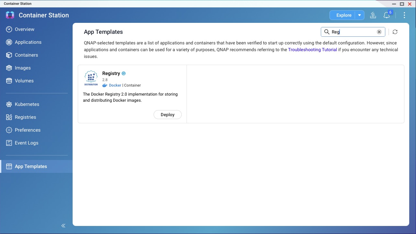Click the Registry description text
The height and width of the screenshot is (234, 416).
pos(130,97)
